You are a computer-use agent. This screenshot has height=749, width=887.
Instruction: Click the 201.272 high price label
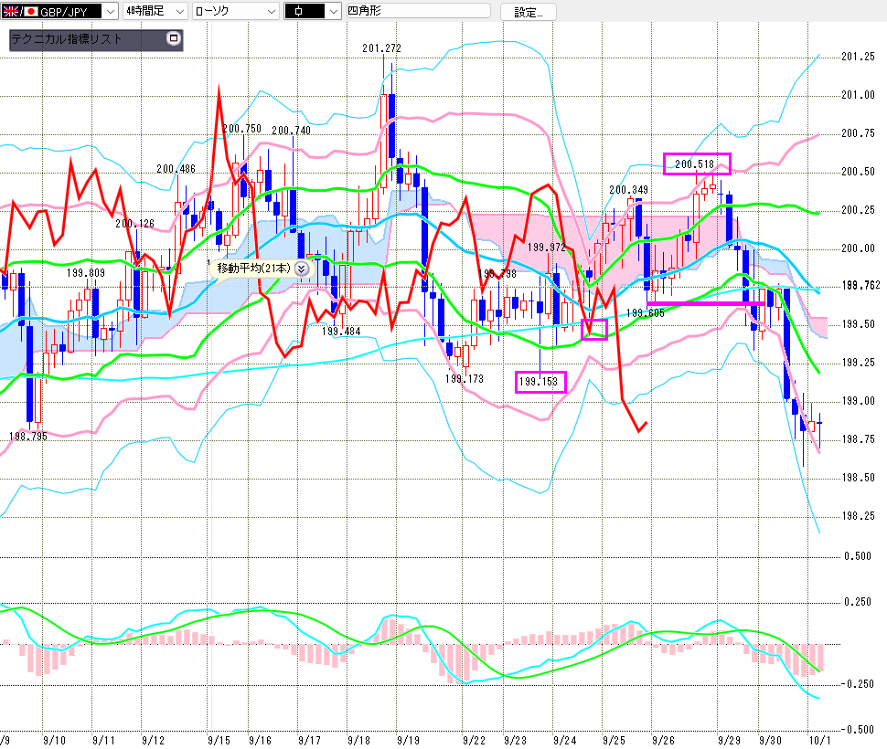(381, 47)
